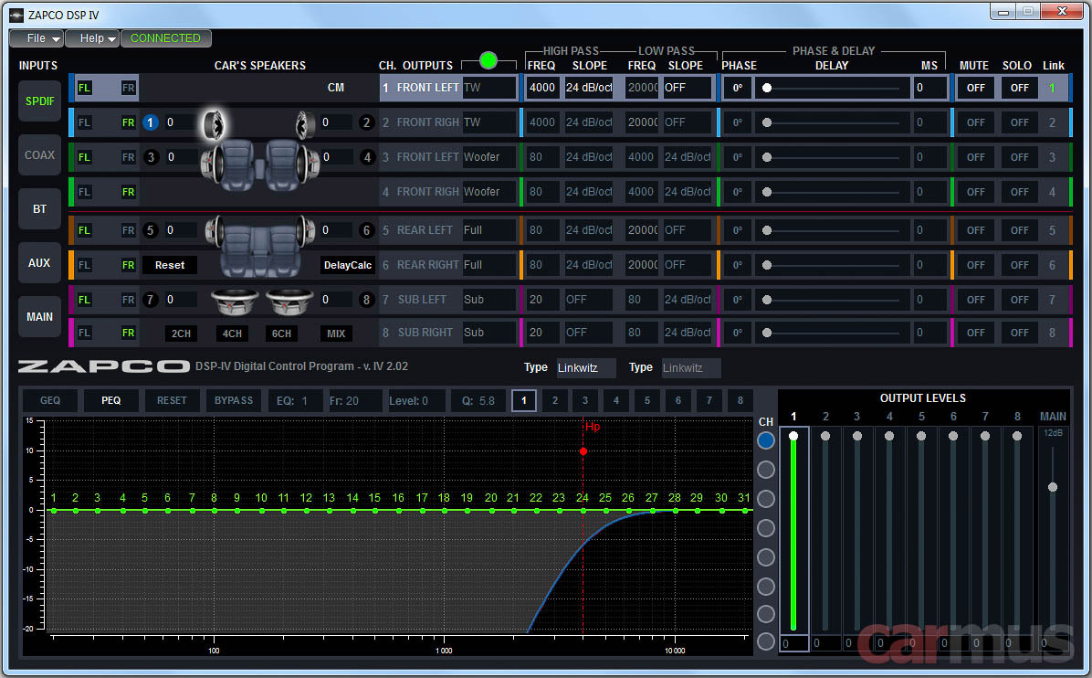Viewport: 1092px width, 678px height.
Task: Select front right speaker number 2 icon
Action: [366, 122]
